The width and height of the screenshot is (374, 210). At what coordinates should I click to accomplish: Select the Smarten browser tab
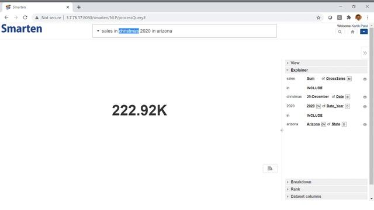point(37,7)
